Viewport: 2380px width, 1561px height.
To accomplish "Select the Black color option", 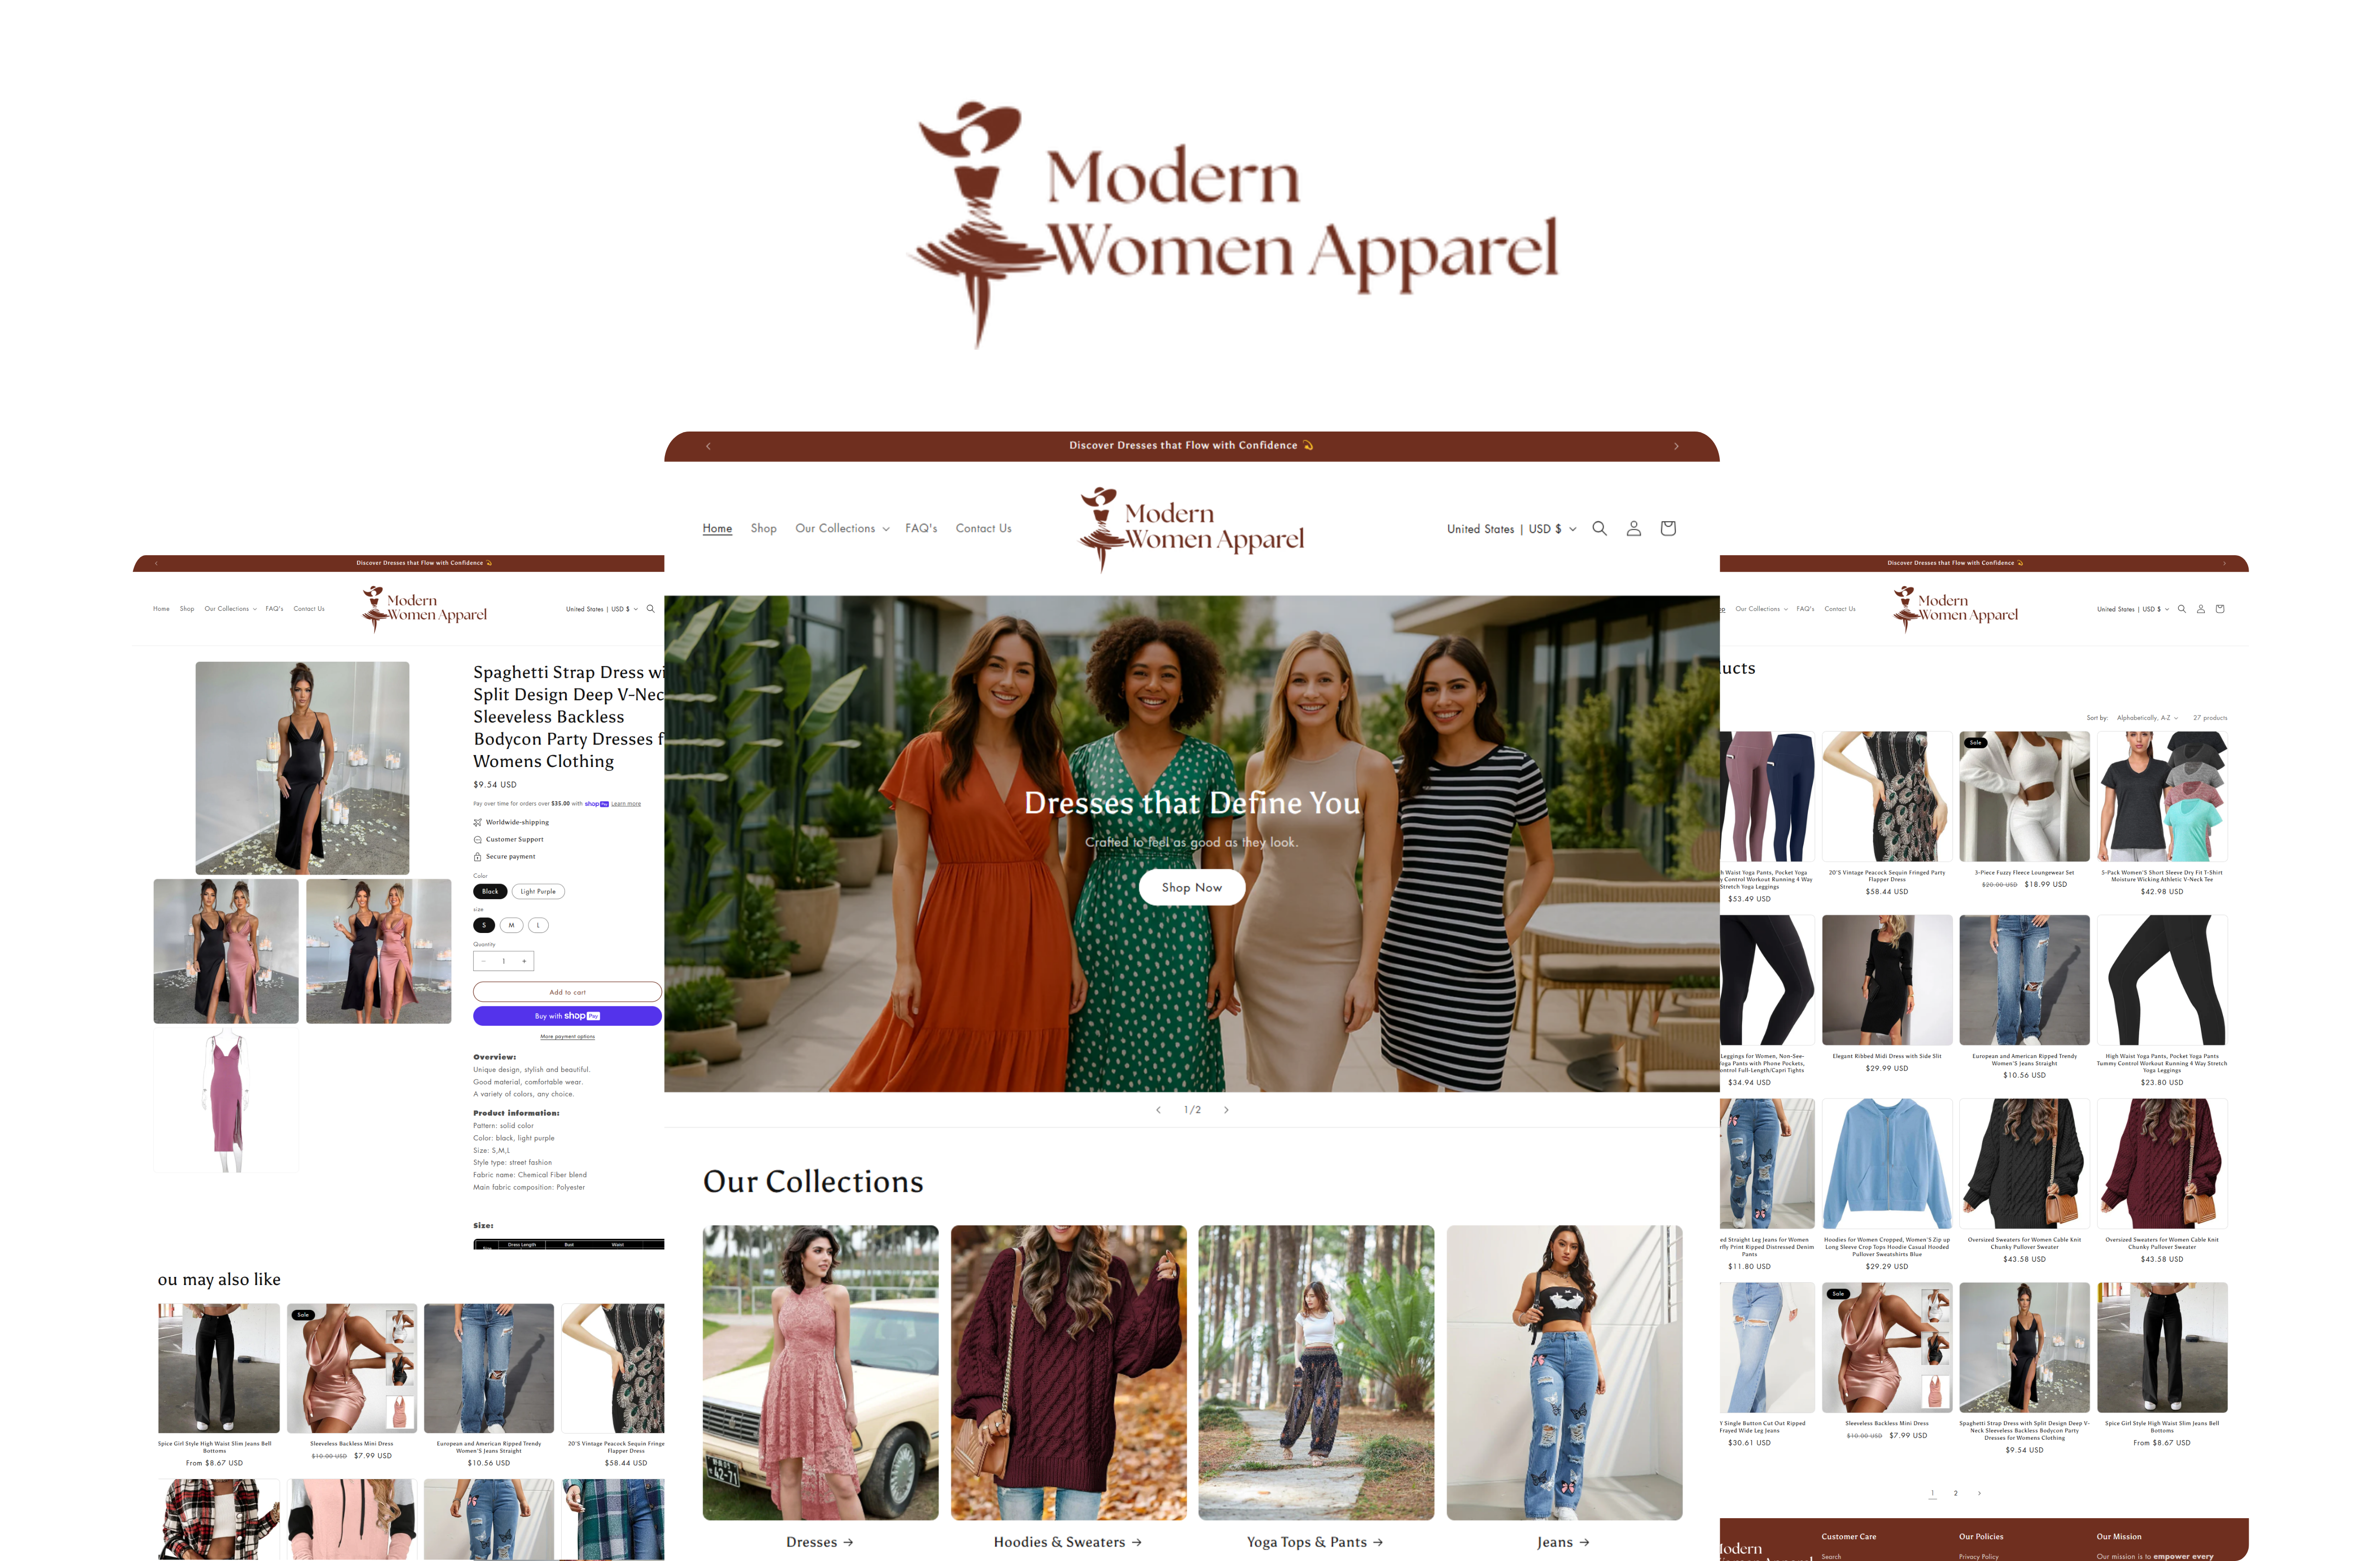I will coord(490,892).
